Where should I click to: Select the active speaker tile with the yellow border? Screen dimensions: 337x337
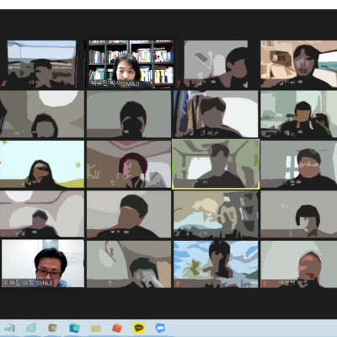[216, 164]
